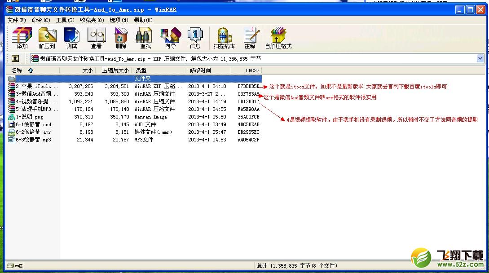Click modified time 2013-4-1 05:50
Screen dimensions: 489x273
click(207, 117)
